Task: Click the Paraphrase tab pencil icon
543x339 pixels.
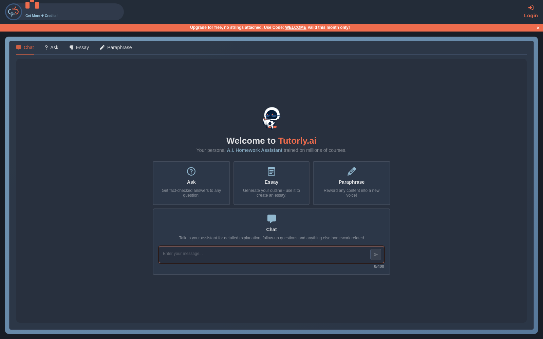Action: (x=102, y=47)
